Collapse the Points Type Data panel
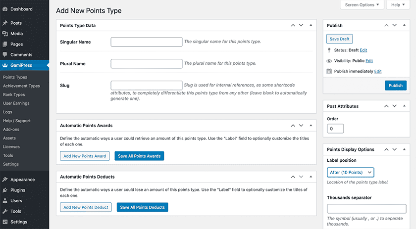Screen dimensions: 416x229 pyautogui.click(x=311, y=25)
